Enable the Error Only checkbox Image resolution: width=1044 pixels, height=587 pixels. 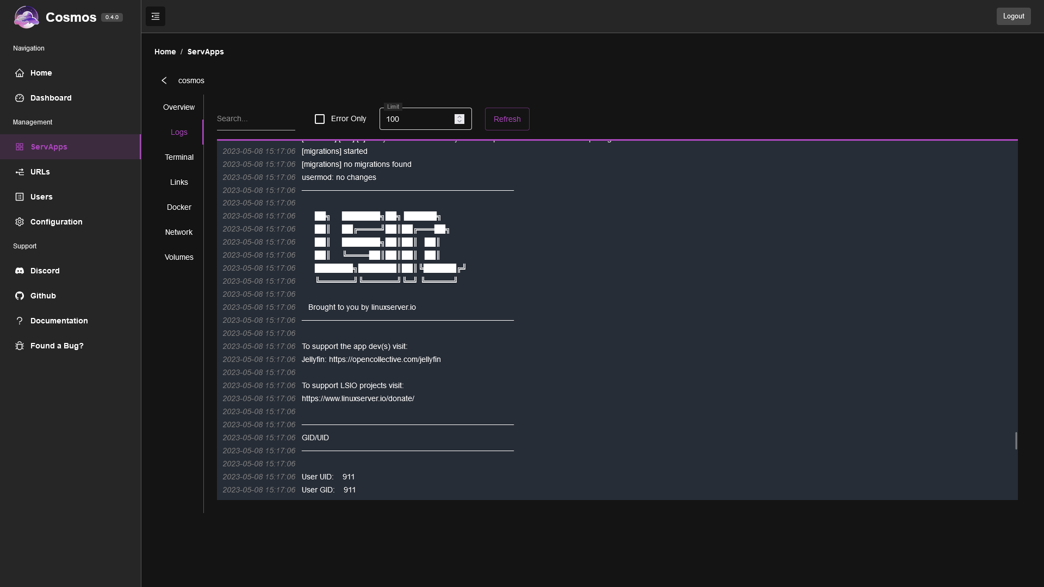[x=320, y=119]
